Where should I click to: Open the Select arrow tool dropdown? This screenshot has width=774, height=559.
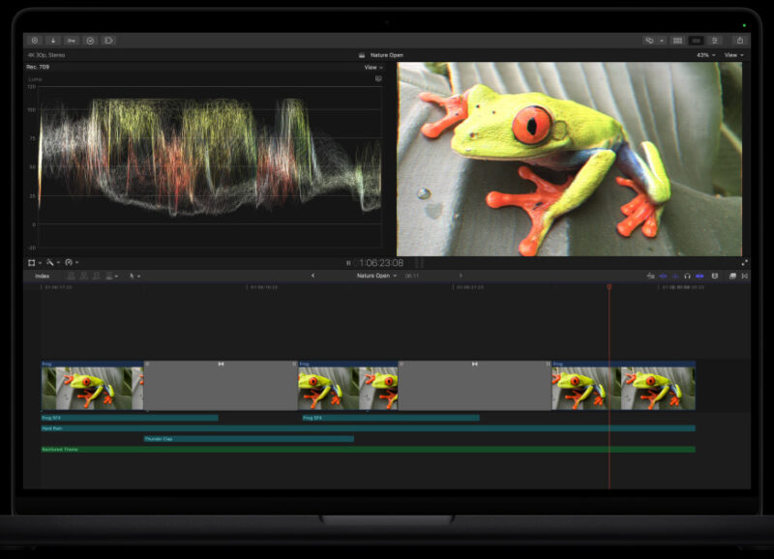pyautogui.click(x=134, y=276)
